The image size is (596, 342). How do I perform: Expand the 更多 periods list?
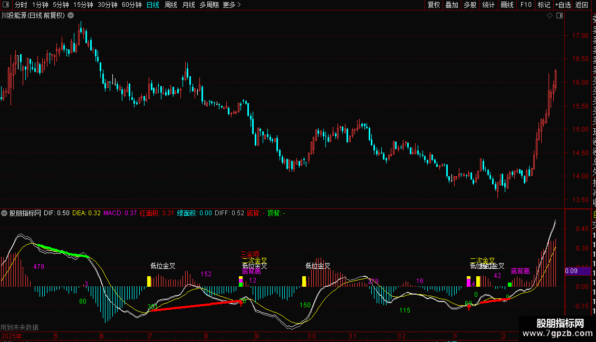point(232,5)
